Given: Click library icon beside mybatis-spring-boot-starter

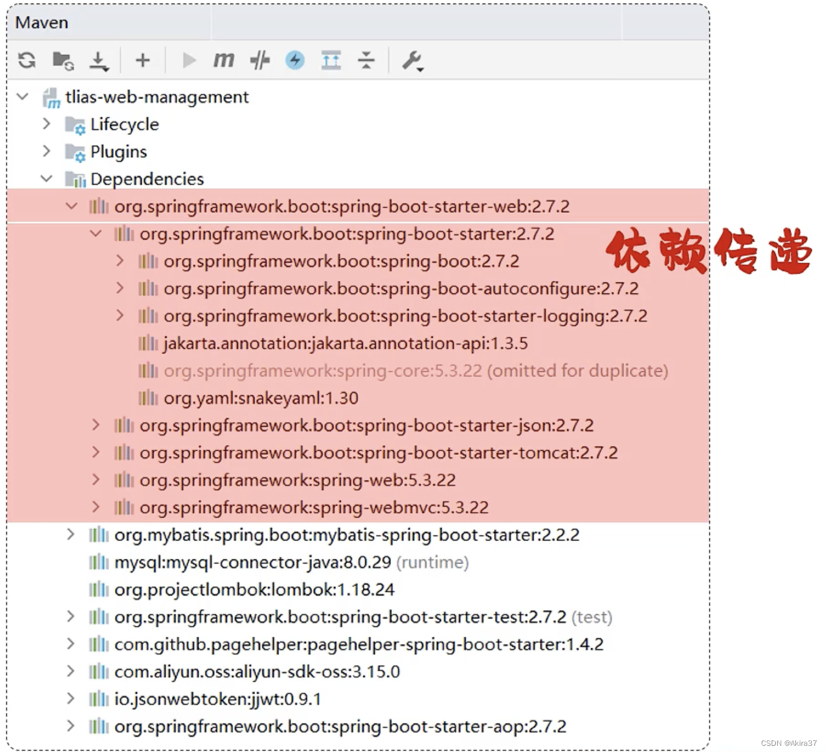Looking at the screenshot, I should [x=99, y=534].
